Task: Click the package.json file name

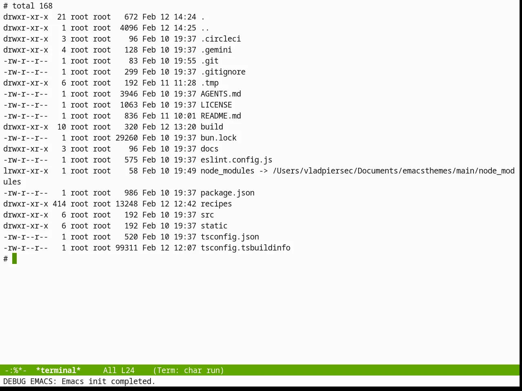Action: (228, 193)
